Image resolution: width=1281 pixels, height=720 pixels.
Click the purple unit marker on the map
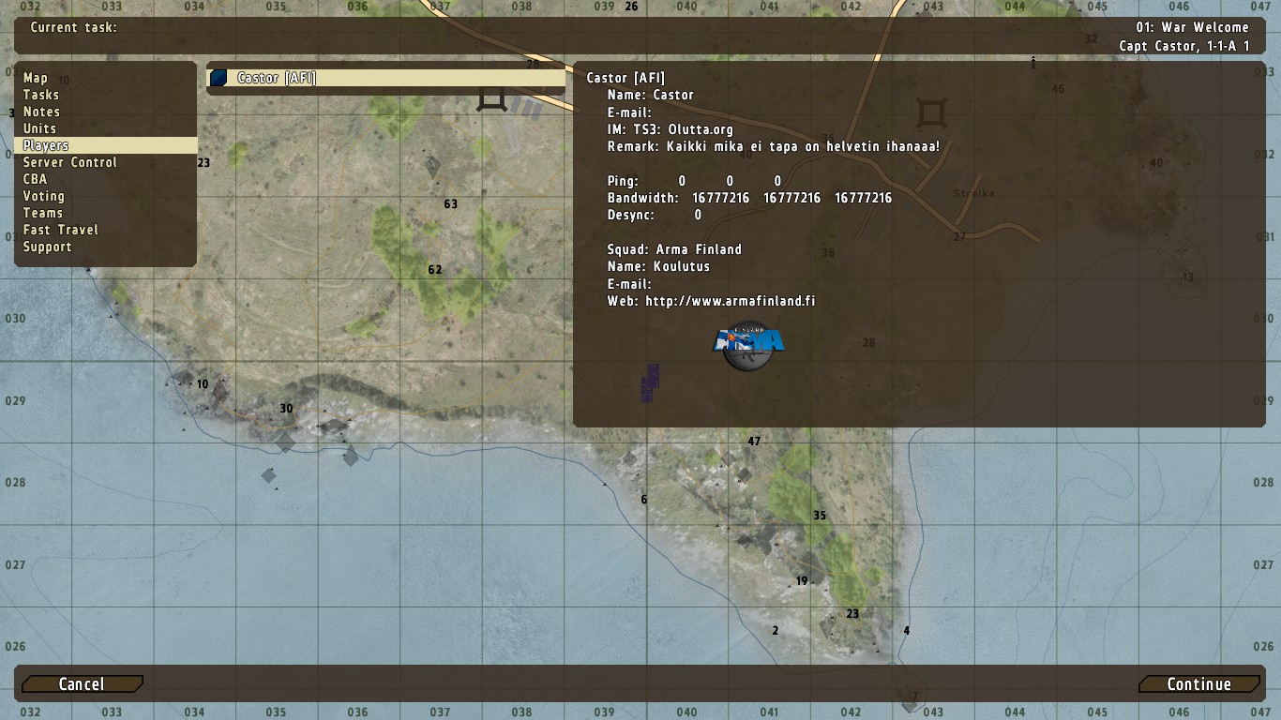point(649,383)
